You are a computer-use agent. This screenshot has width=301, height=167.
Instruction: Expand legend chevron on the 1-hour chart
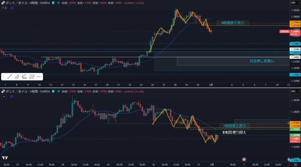point(4,96)
